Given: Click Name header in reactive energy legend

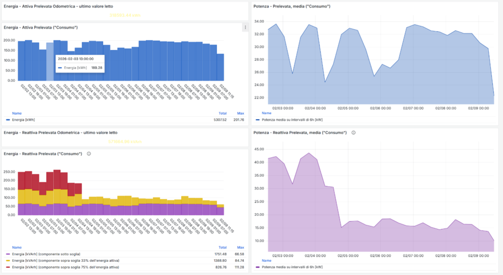Looking at the screenshot, I should tap(17, 248).
